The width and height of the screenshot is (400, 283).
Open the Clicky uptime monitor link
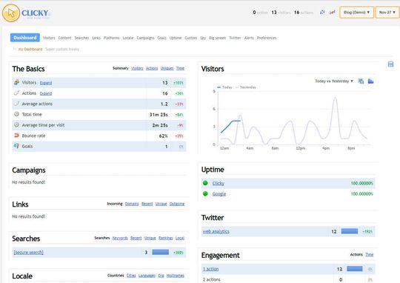pyautogui.click(x=218, y=183)
